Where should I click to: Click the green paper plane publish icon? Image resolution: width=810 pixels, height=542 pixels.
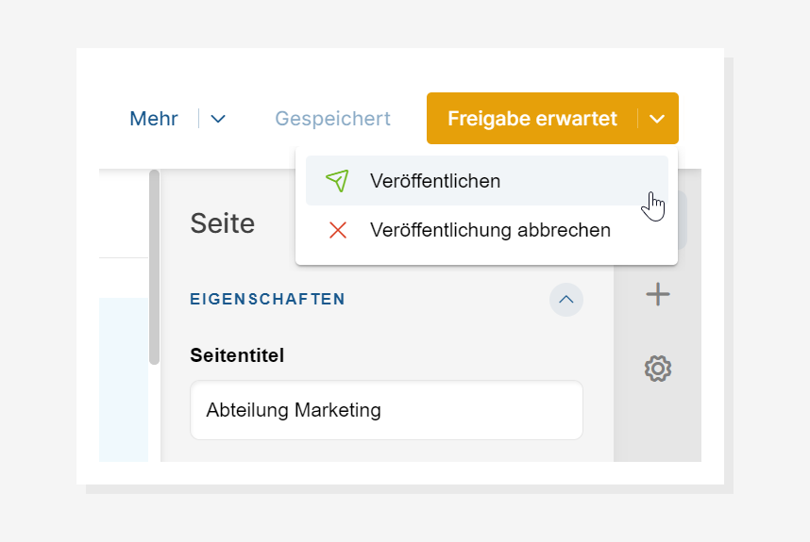337,180
